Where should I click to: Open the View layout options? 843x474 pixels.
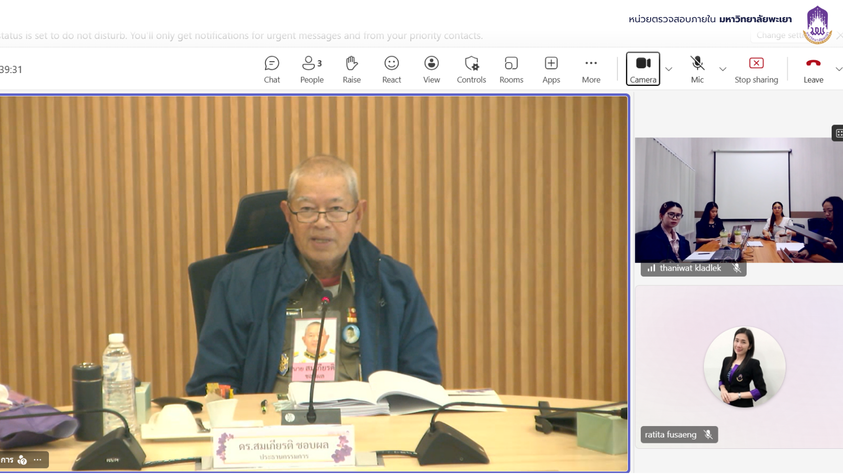coord(432,69)
